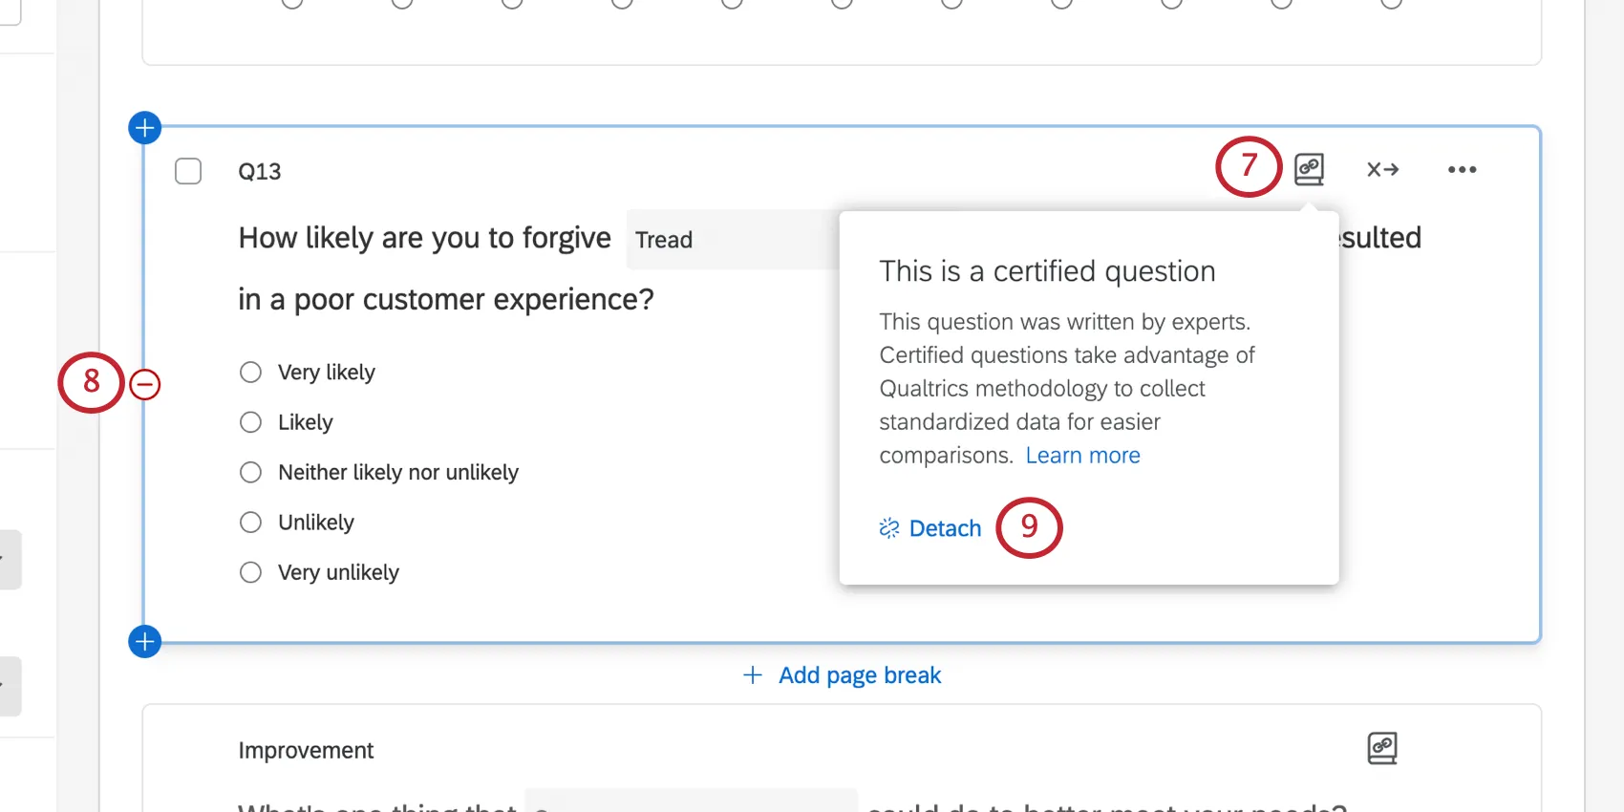Click the plus icon above Q13 to add question
This screenshot has width=1624, height=812.
[x=144, y=127]
